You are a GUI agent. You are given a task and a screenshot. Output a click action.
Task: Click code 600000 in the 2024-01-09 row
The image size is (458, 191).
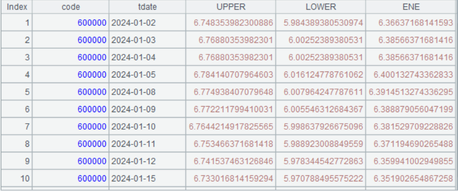tap(71, 109)
